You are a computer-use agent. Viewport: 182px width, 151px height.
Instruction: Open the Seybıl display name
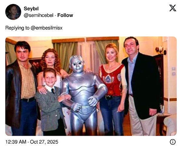[x=31, y=9]
